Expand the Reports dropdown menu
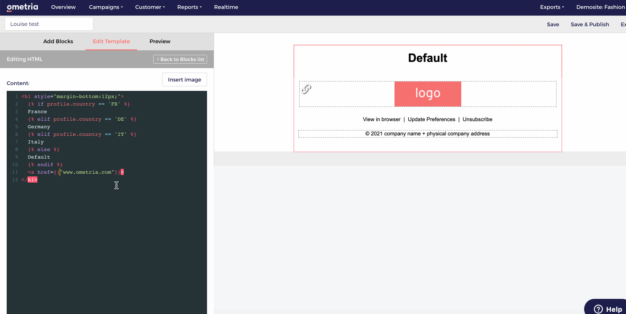The width and height of the screenshot is (626, 314). tap(190, 7)
